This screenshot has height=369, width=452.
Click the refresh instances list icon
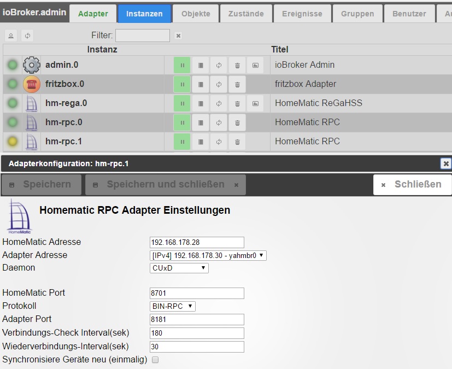[27, 36]
